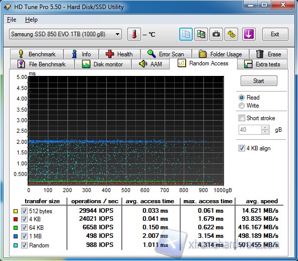
Task: Uncheck the 4 KB align option
Action: click(x=242, y=148)
